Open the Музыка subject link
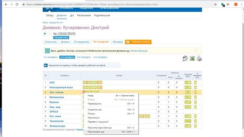The height and width of the screenshot is (137, 244). pyautogui.click(x=54, y=102)
